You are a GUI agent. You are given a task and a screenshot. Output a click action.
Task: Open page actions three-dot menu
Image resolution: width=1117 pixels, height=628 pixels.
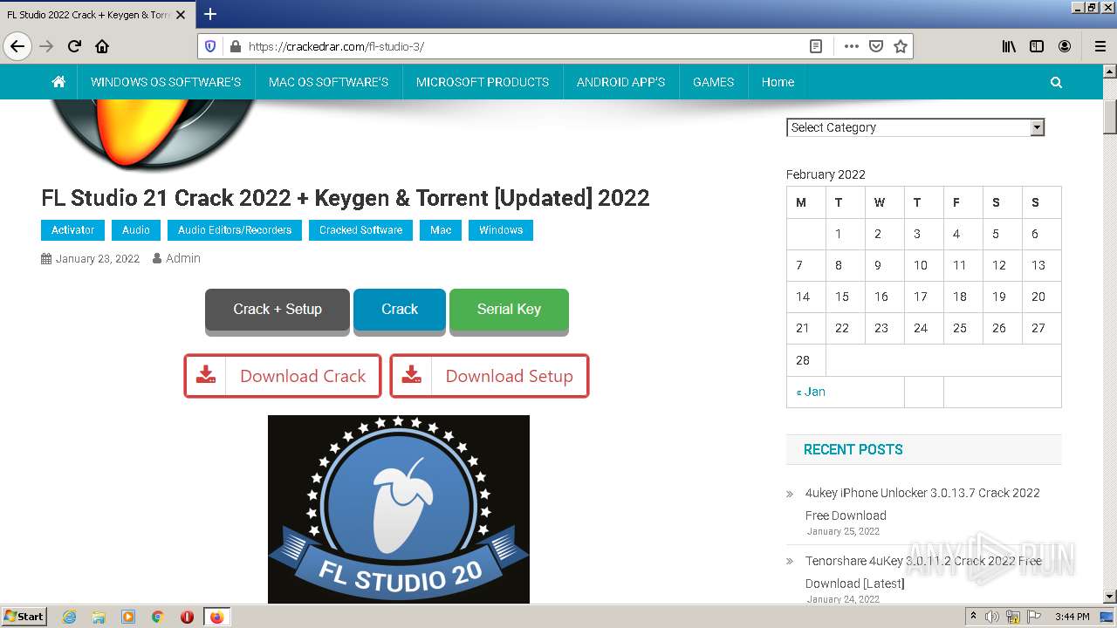coord(851,46)
